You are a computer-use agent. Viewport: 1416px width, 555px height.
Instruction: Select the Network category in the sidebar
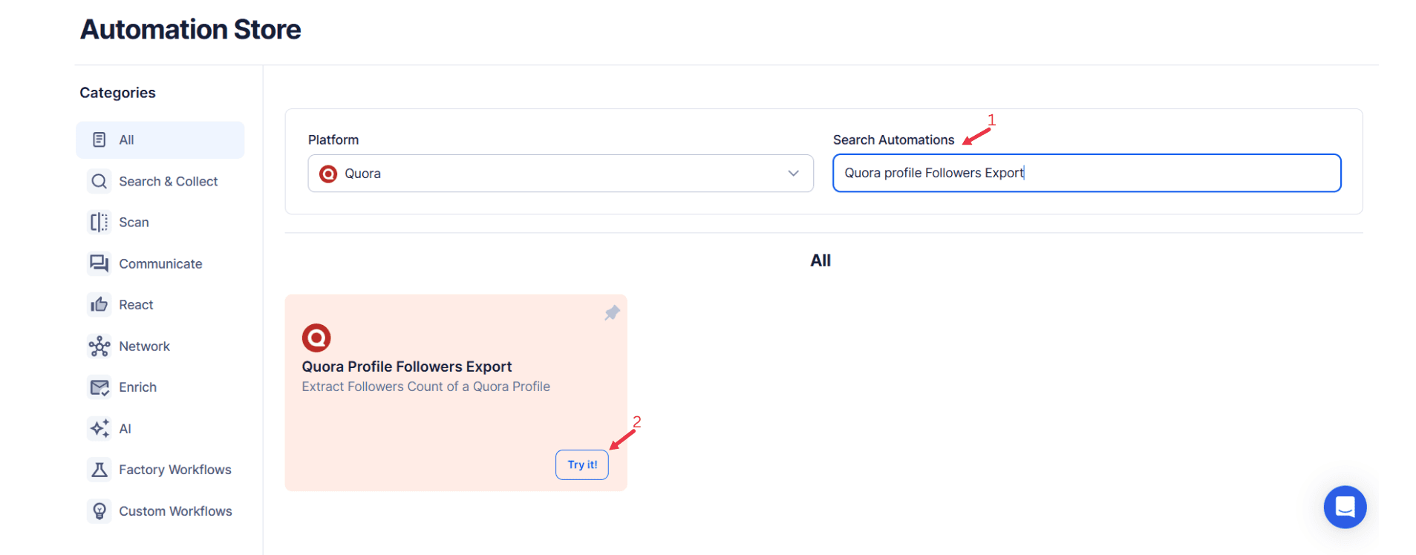click(145, 346)
